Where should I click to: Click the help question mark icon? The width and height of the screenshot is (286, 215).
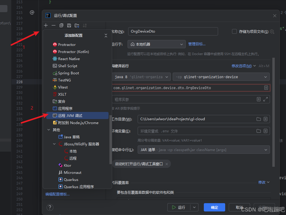[x=50, y=207]
